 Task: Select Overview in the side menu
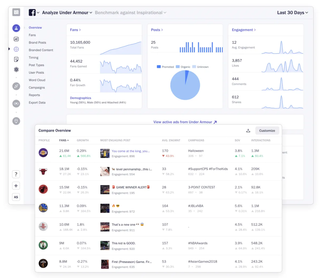[35, 28]
